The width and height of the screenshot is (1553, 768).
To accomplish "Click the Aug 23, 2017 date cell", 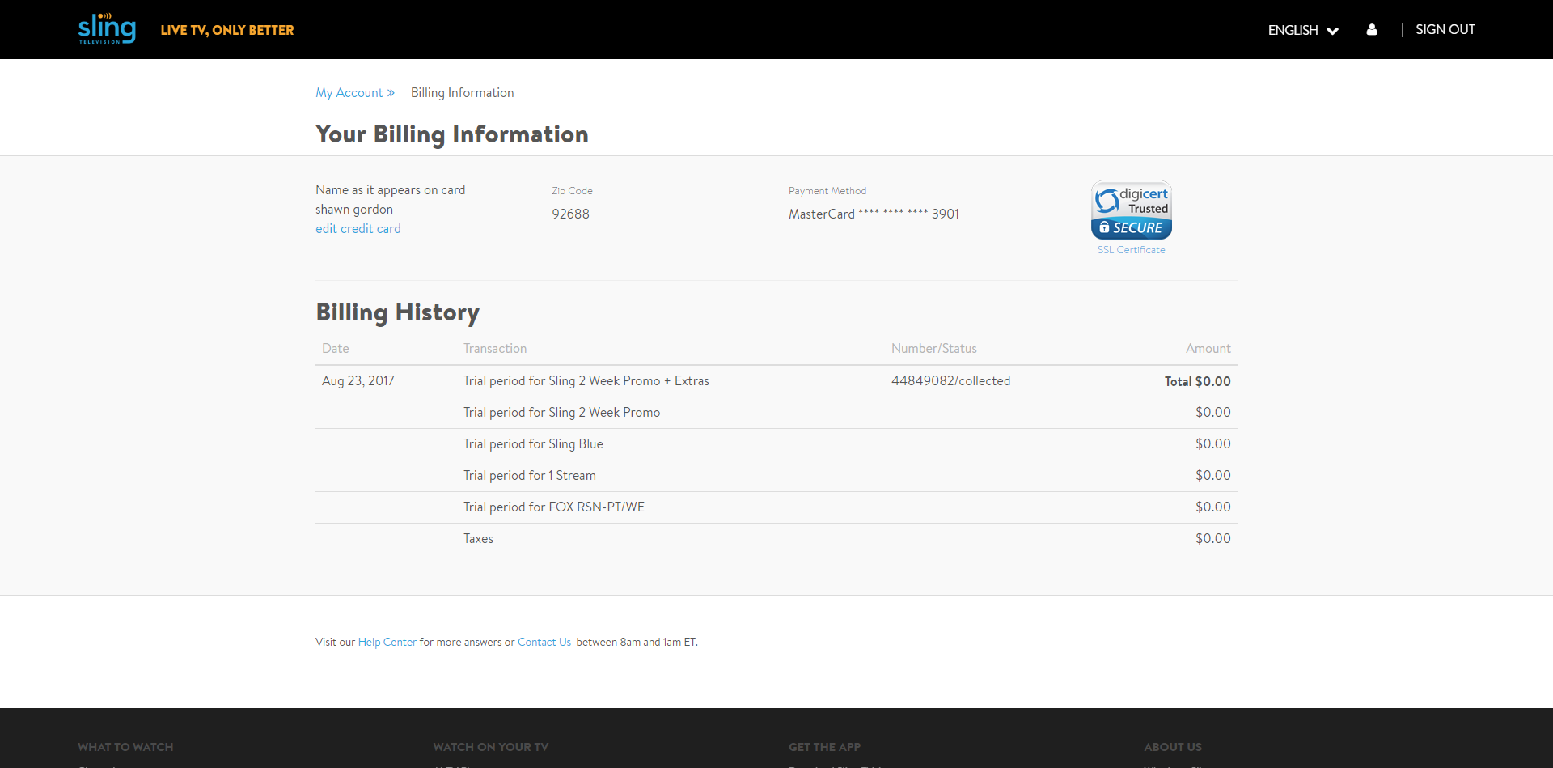I will (358, 381).
